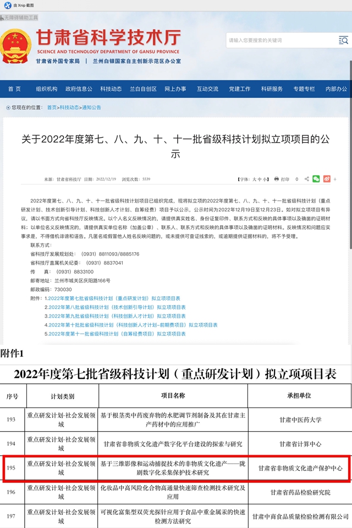Screen dimensions: 352x528
Task: Open the 专题专栏 navigation menu
Action: (304, 89)
